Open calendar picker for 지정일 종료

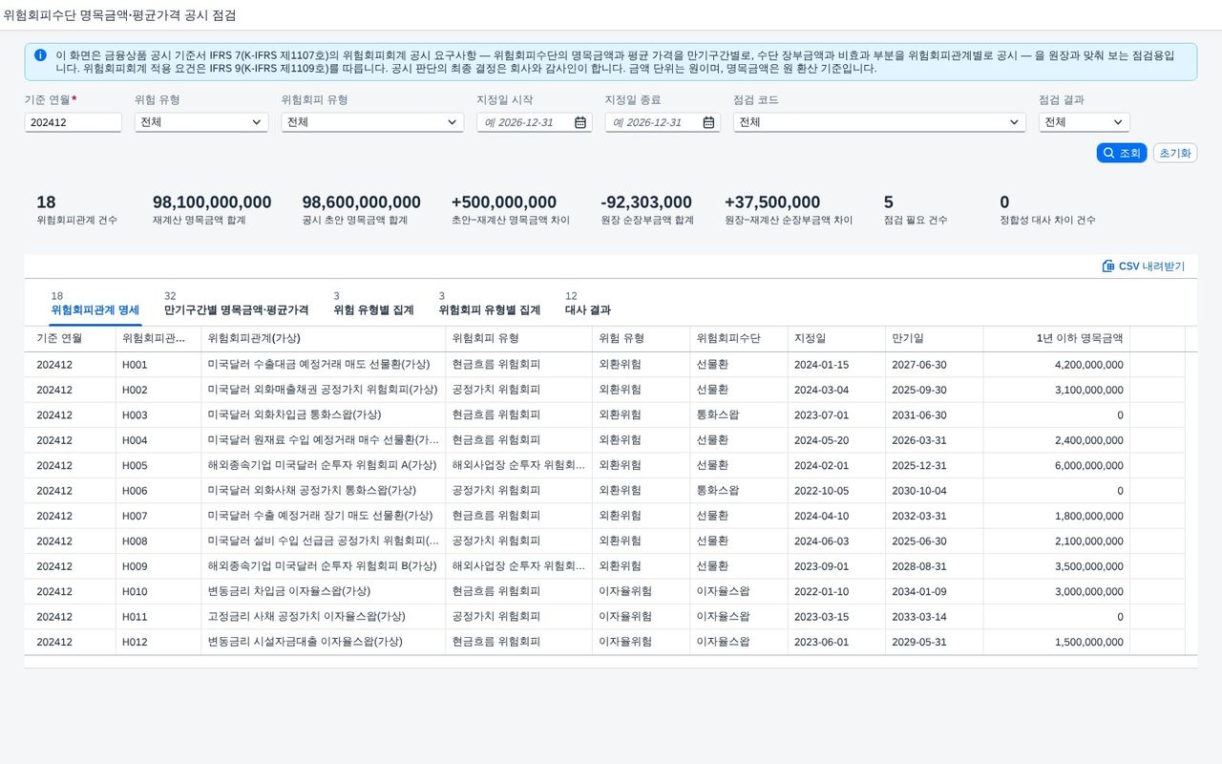pyautogui.click(x=708, y=122)
